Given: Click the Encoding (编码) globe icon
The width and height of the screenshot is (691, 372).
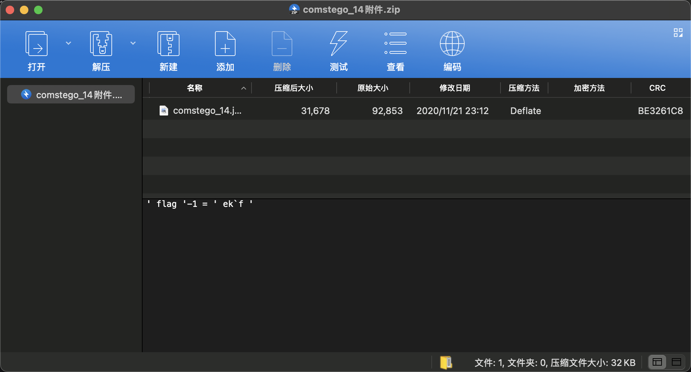Looking at the screenshot, I should point(452,44).
